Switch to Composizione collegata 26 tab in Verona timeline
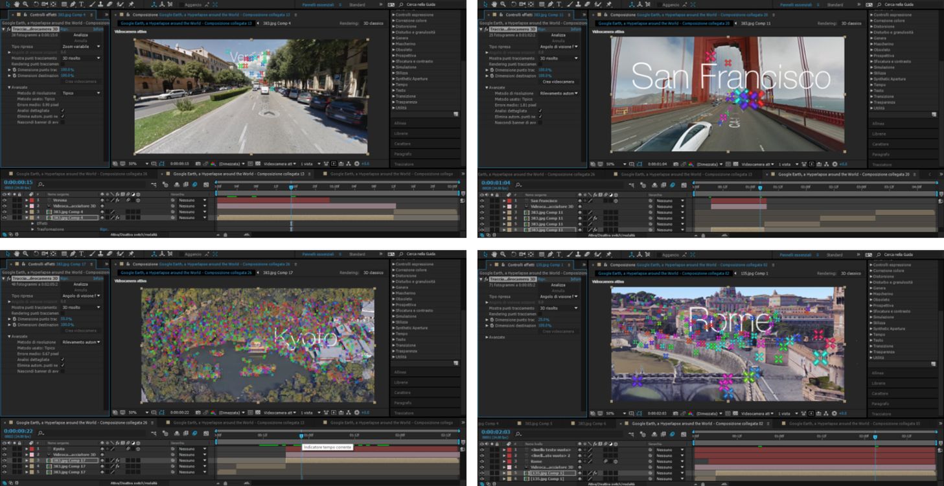 pyautogui.click(x=80, y=174)
